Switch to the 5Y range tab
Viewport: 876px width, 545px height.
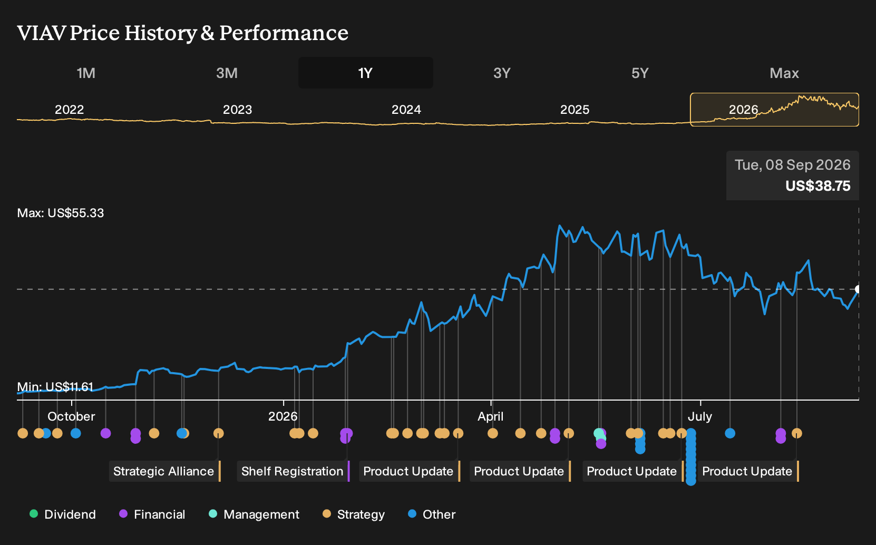(x=640, y=73)
